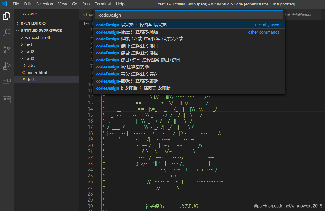Select the codeDesign-b-龙图腾 command entry

(x=133, y=88)
